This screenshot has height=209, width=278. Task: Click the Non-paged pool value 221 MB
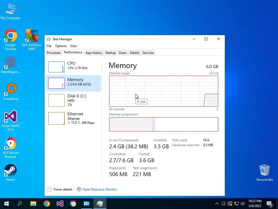coord(142,174)
